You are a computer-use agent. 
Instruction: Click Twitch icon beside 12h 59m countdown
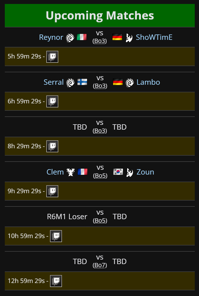click(56, 281)
